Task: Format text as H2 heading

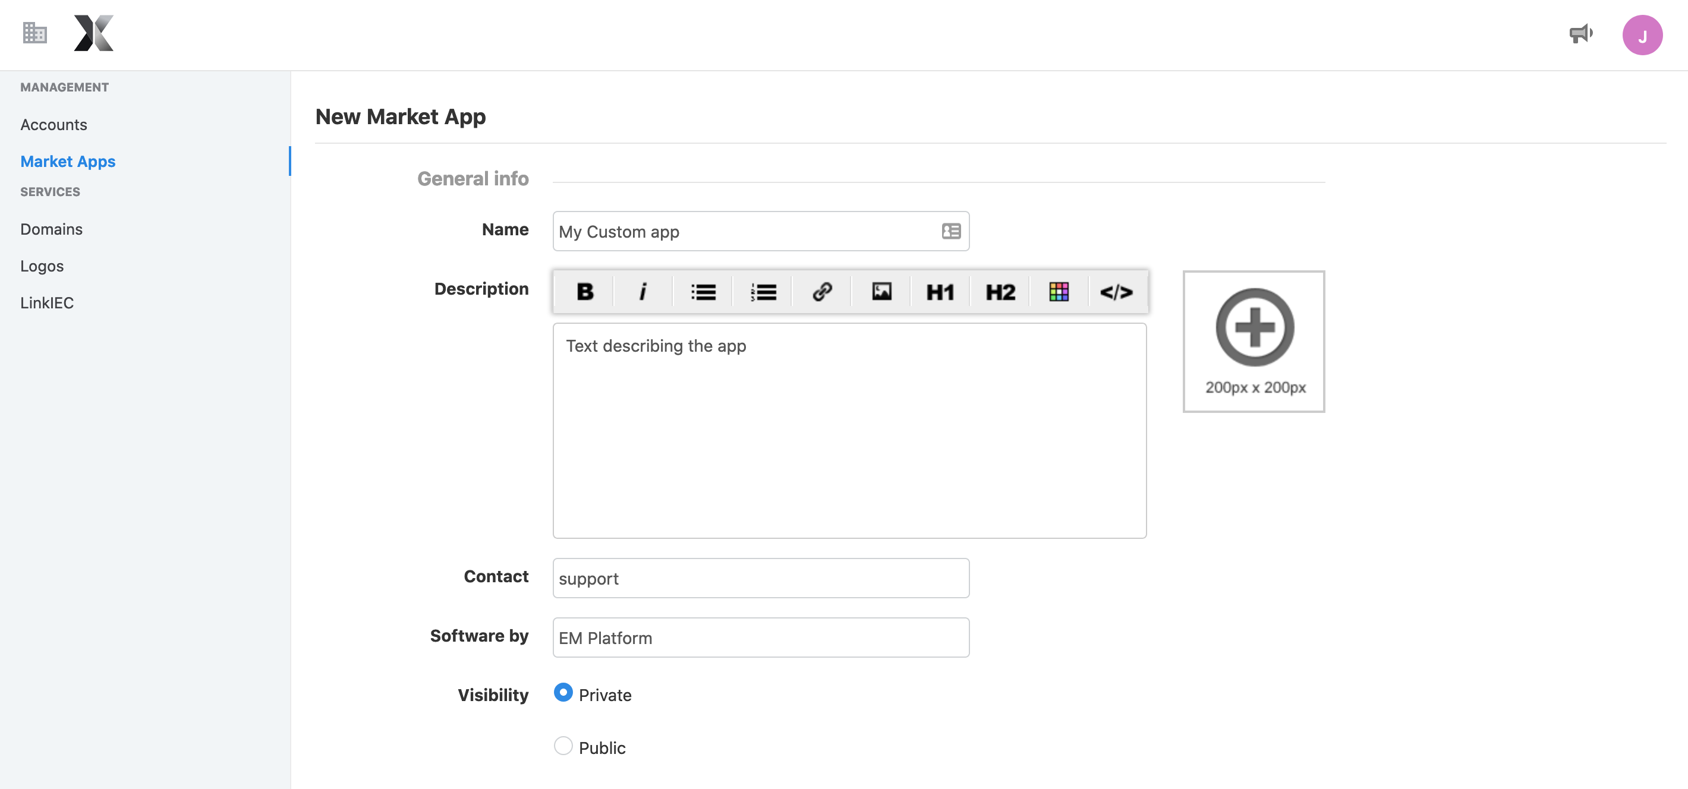Action: tap(999, 292)
